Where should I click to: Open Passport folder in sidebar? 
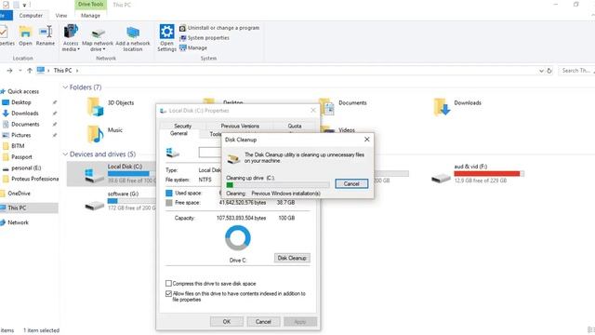21,157
